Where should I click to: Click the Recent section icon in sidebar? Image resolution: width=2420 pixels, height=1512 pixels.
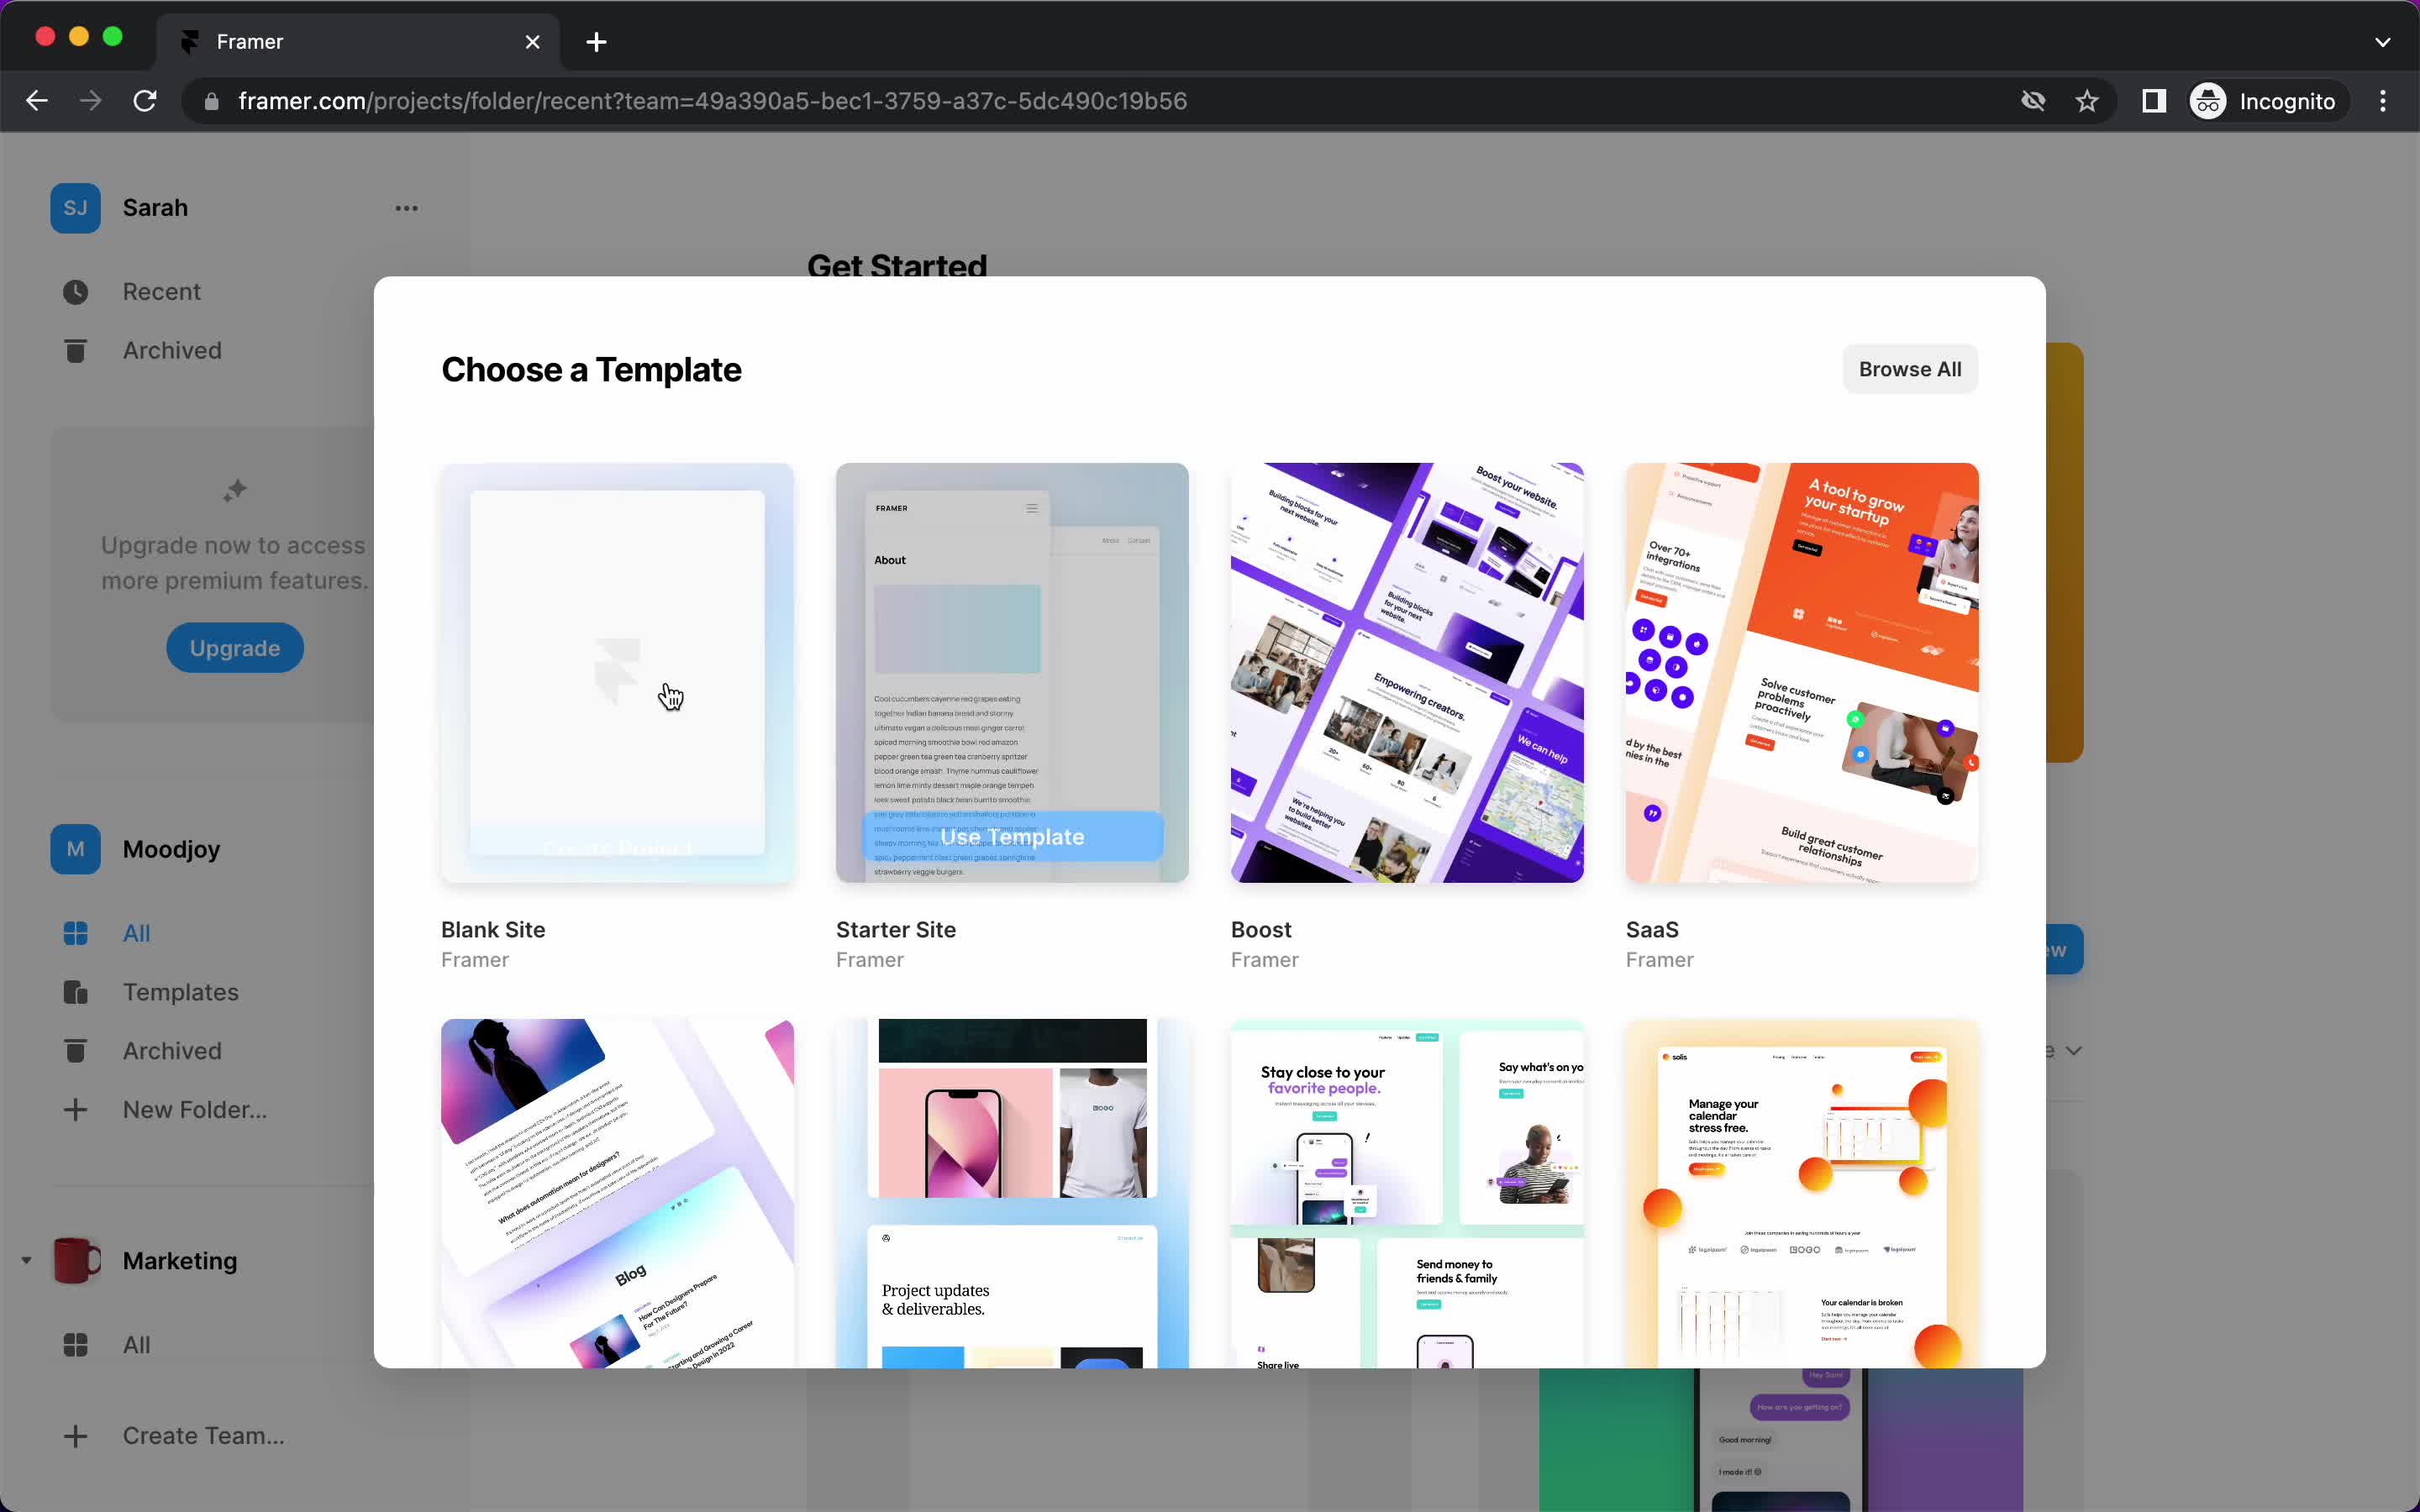(75, 291)
